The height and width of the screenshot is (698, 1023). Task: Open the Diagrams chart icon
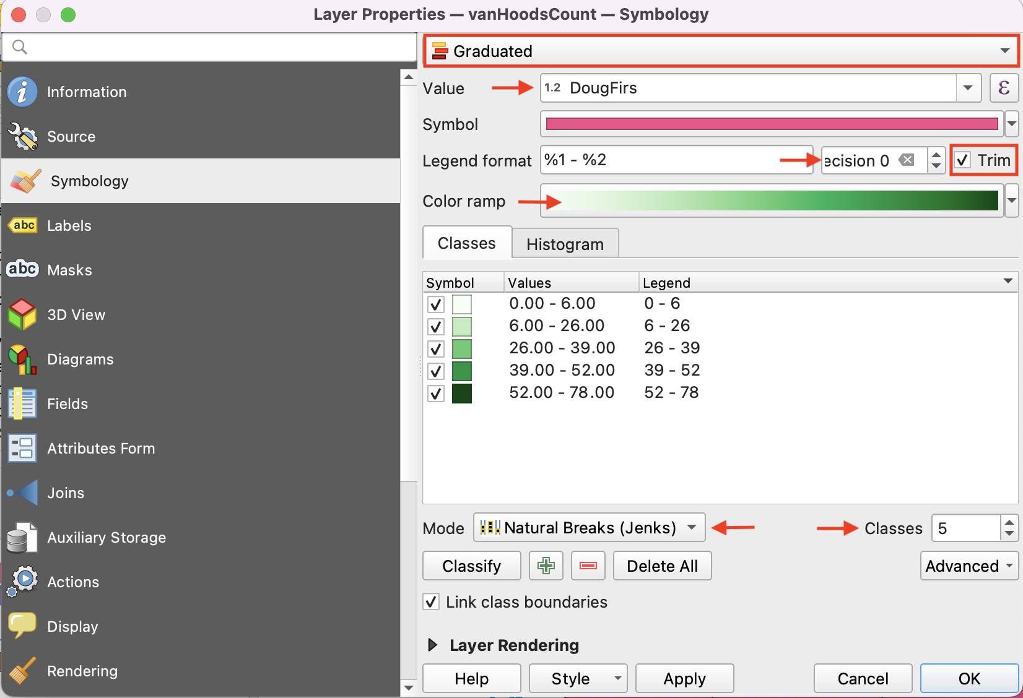click(22, 360)
